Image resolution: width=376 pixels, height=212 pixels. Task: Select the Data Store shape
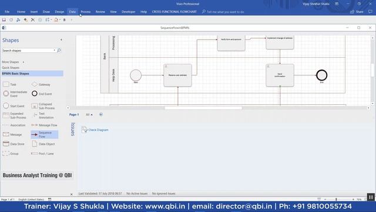[x=14, y=144]
